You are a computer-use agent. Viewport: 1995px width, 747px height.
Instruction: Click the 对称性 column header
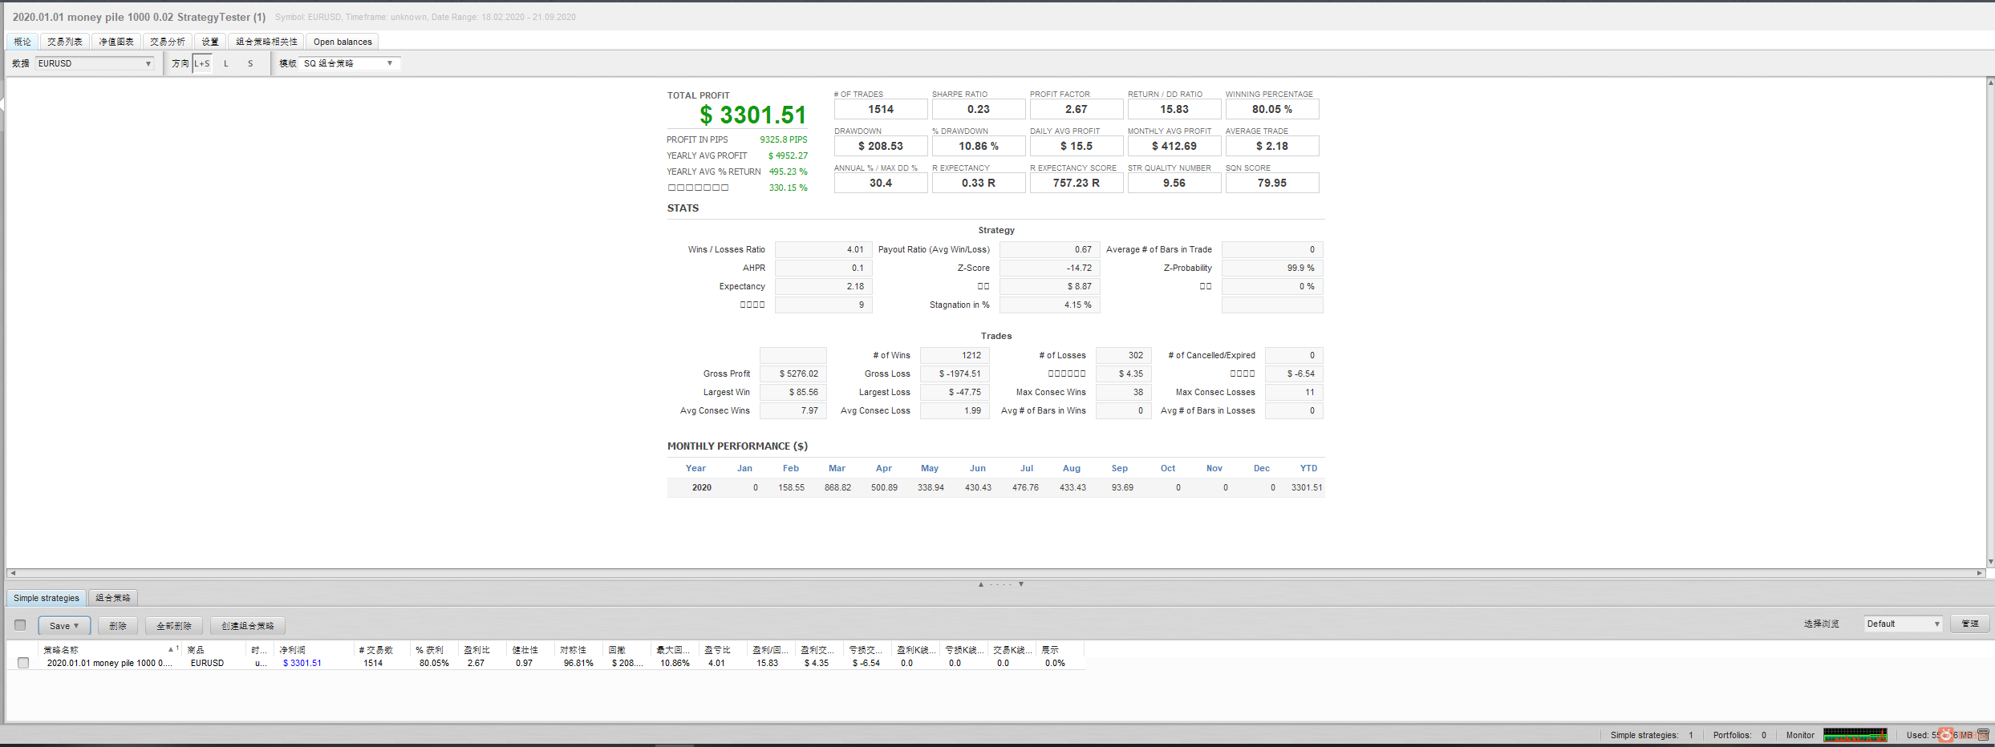(578, 650)
